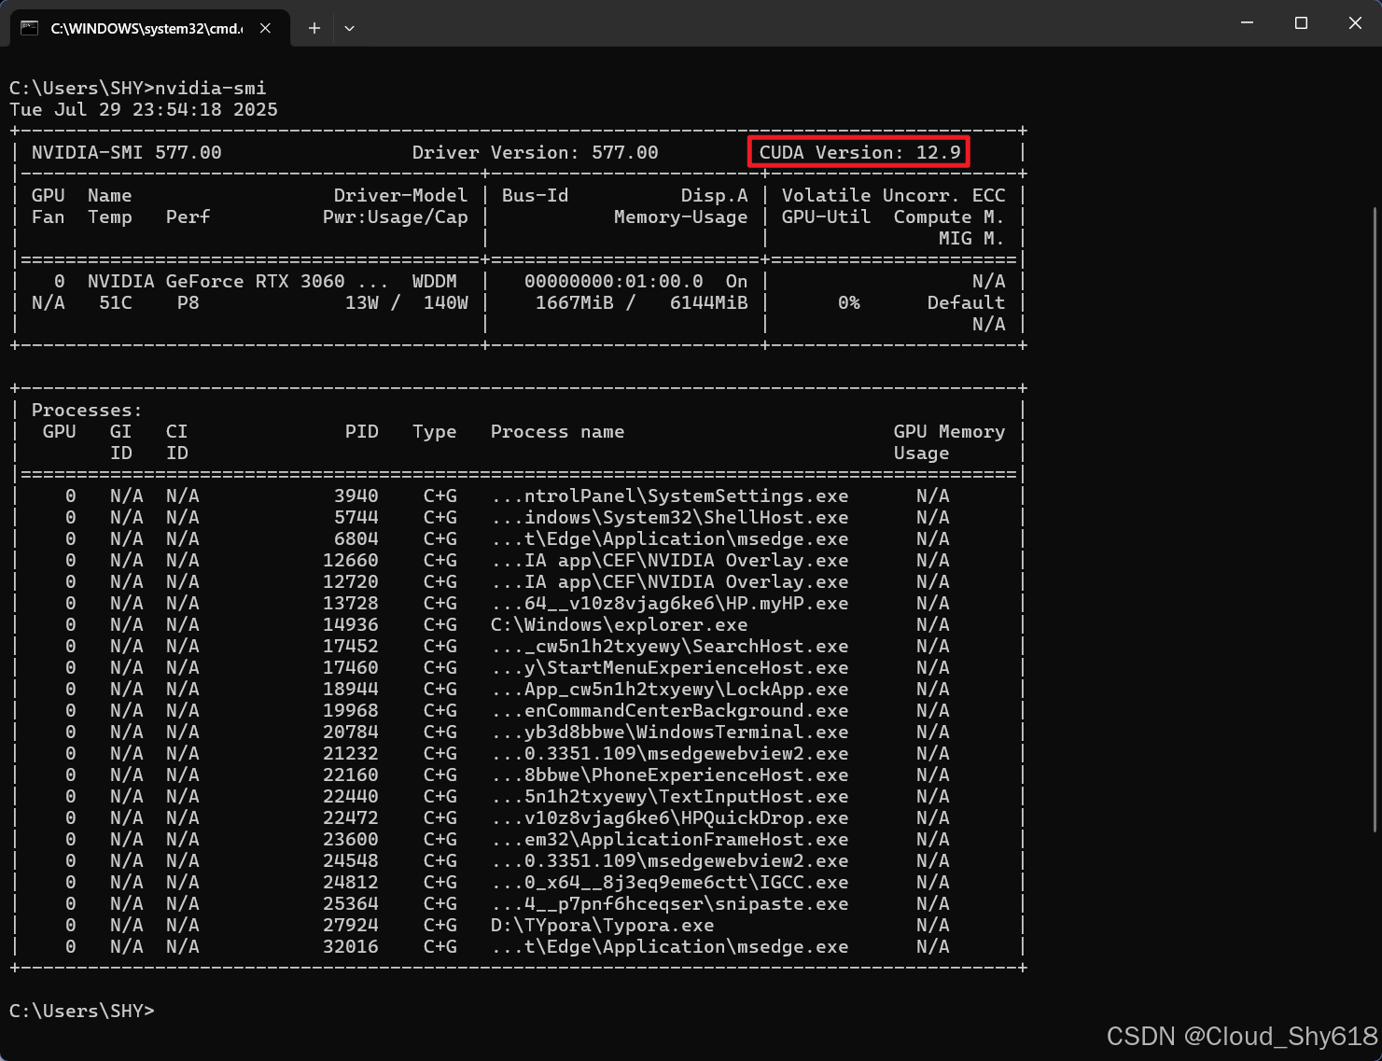Click the PID "3940" in the process list
Image resolution: width=1382 pixels, height=1061 pixels.
356,496
